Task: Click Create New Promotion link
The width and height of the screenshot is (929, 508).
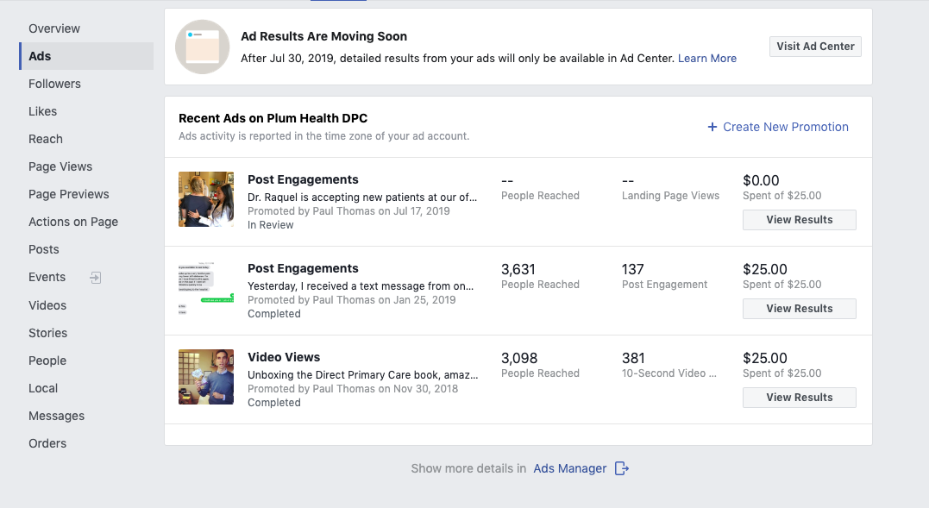Action: [786, 127]
